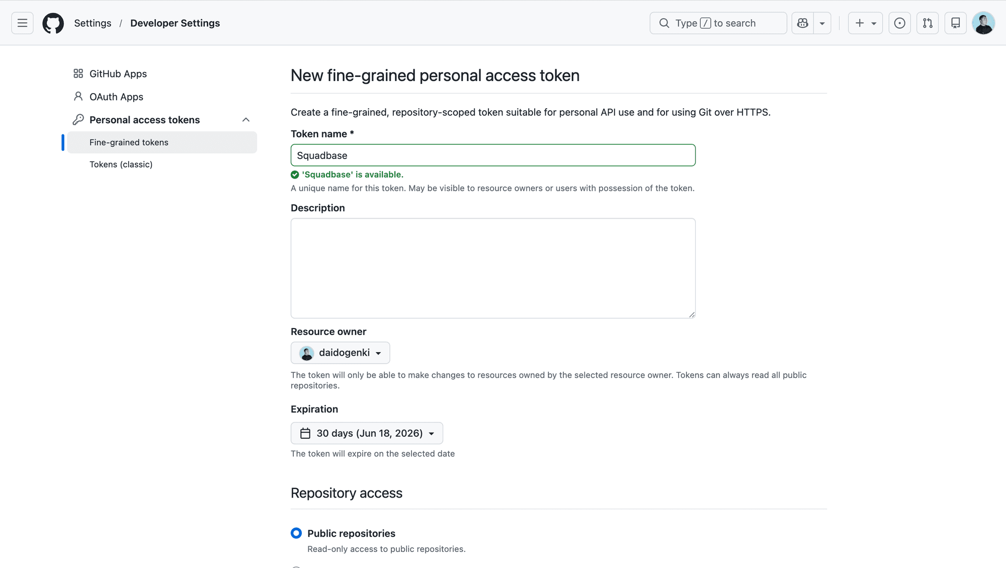Select Public repositories radio button
This screenshot has height=568, width=1006.
[x=296, y=533]
